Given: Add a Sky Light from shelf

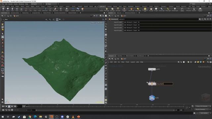Looking at the screenshot, I should coord(151,10).
